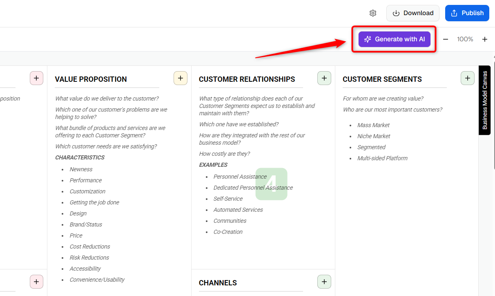Click the pink plus in bottom-left section
Viewport: 495px width, 296px height.
36,282
